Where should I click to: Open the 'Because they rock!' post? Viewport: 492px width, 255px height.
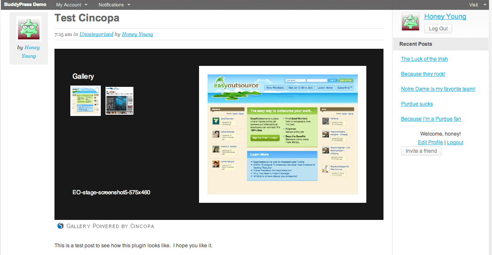click(423, 74)
